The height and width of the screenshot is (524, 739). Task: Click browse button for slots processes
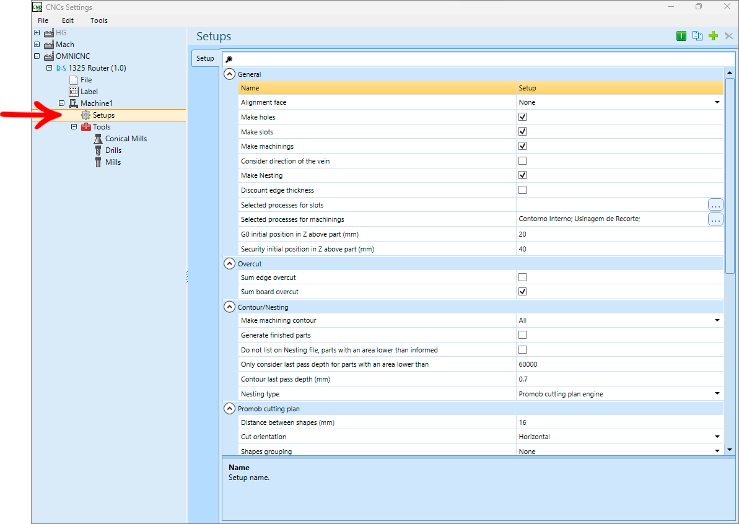(715, 204)
